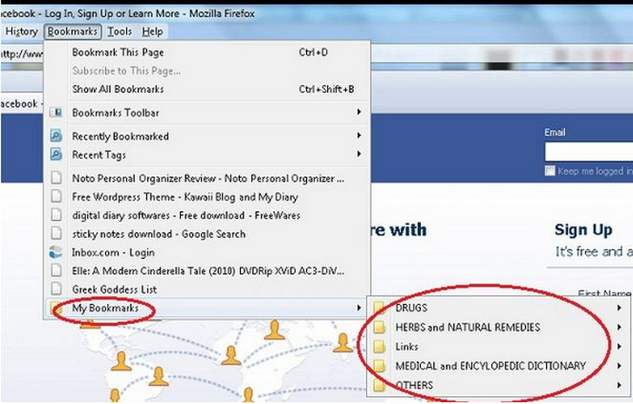Expand the OTHERS folder arrow
Image resolution: width=633 pixels, height=404 pixels.
pos(619,385)
